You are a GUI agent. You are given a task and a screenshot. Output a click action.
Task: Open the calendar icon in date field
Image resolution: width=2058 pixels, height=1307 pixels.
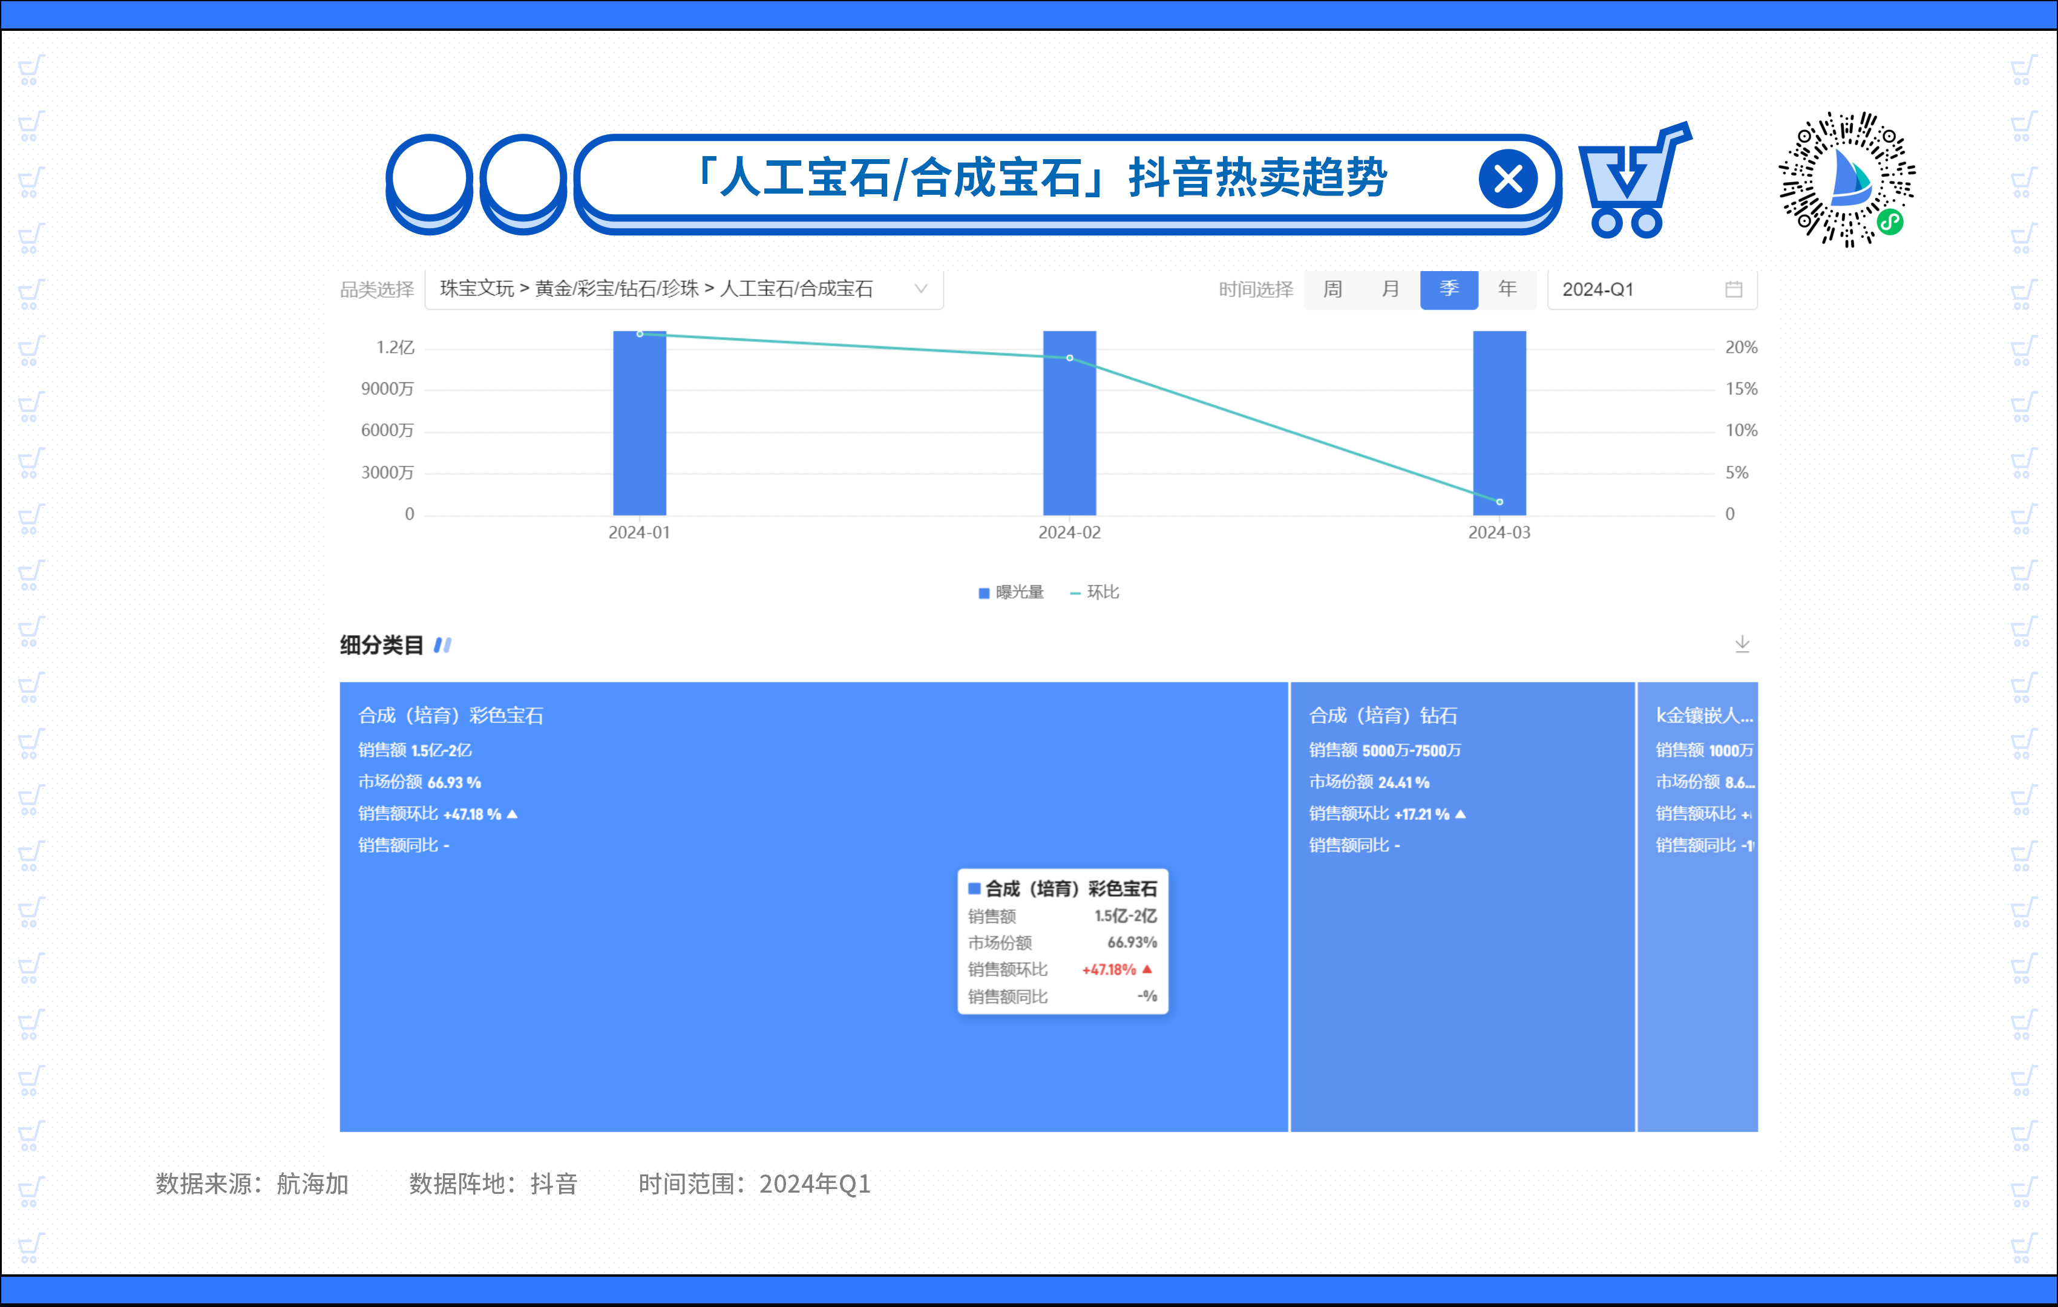tap(1733, 290)
